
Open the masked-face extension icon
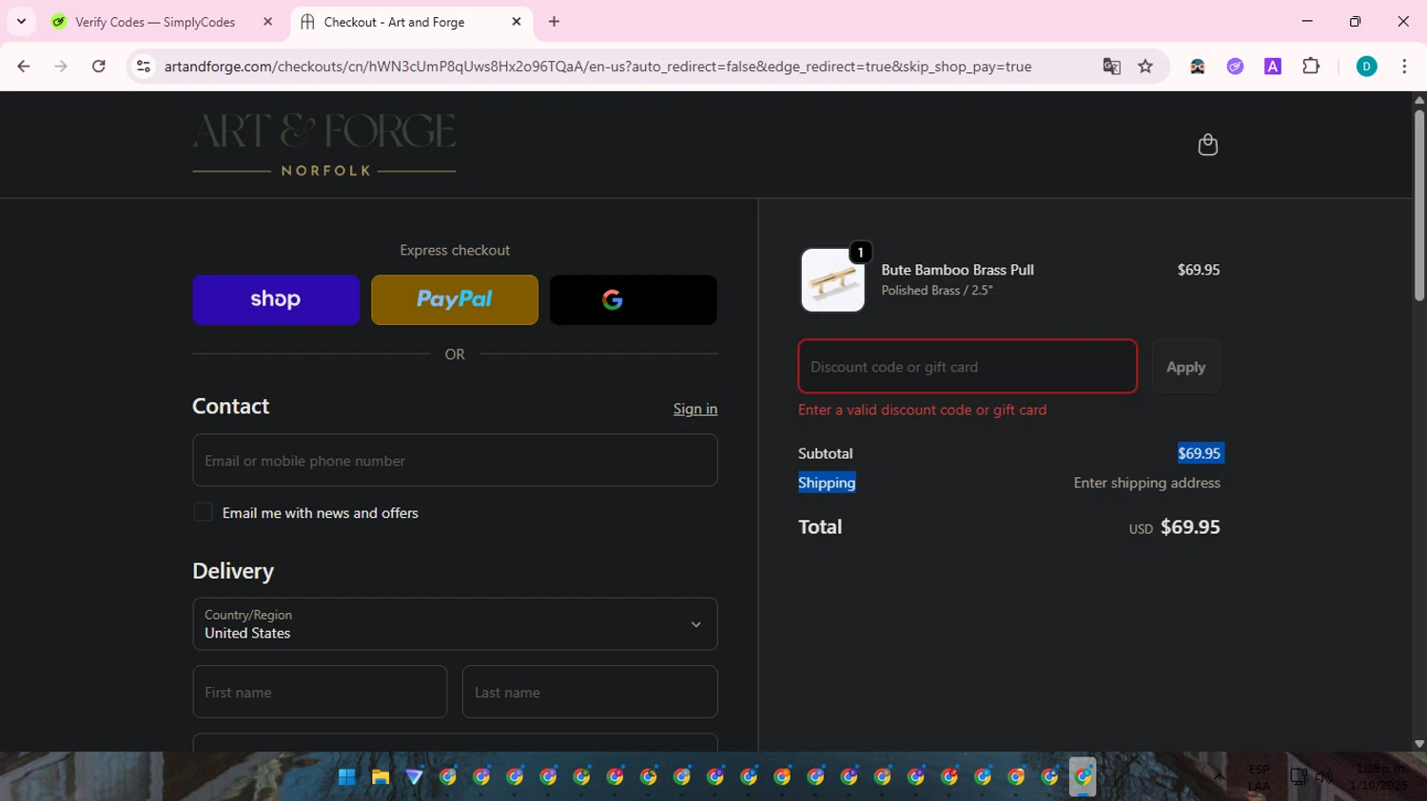(x=1198, y=67)
